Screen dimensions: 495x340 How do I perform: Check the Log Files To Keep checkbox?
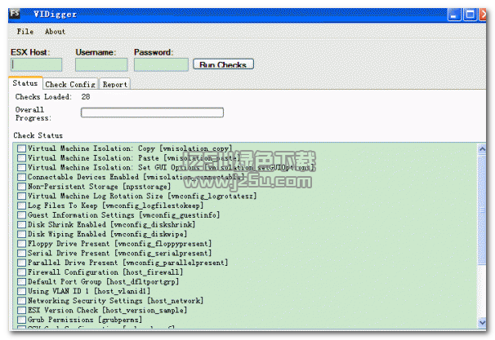(x=21, y=205)
